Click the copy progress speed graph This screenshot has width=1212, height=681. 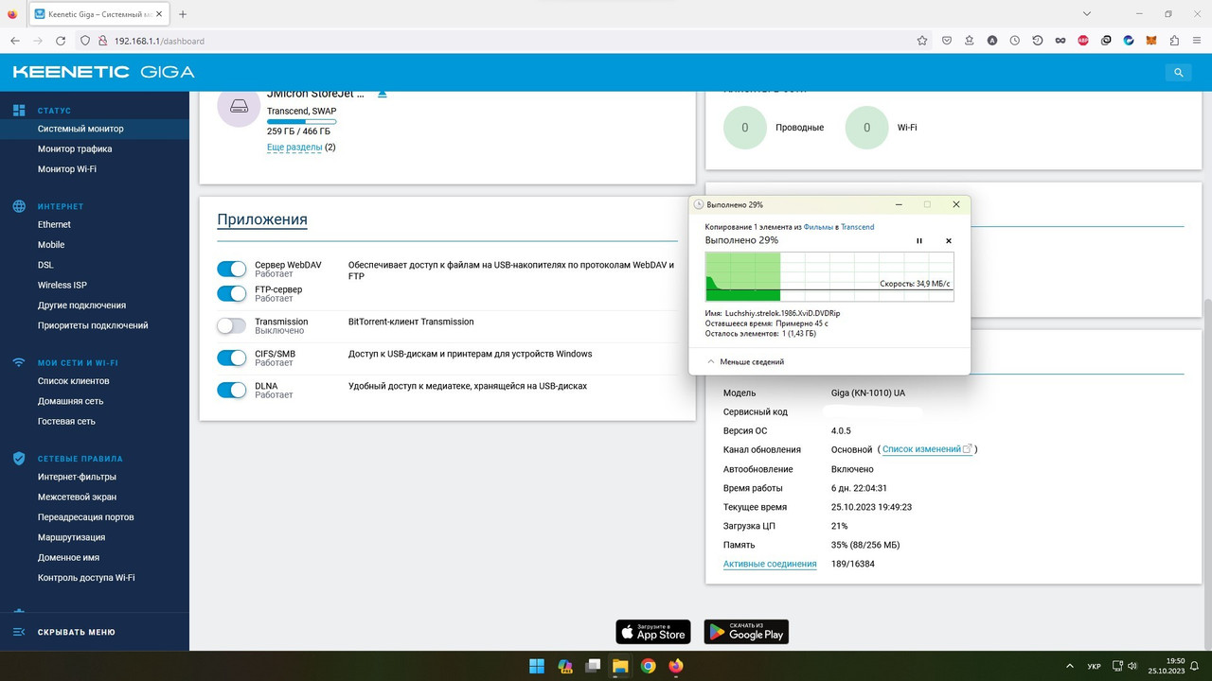point(829,277)
